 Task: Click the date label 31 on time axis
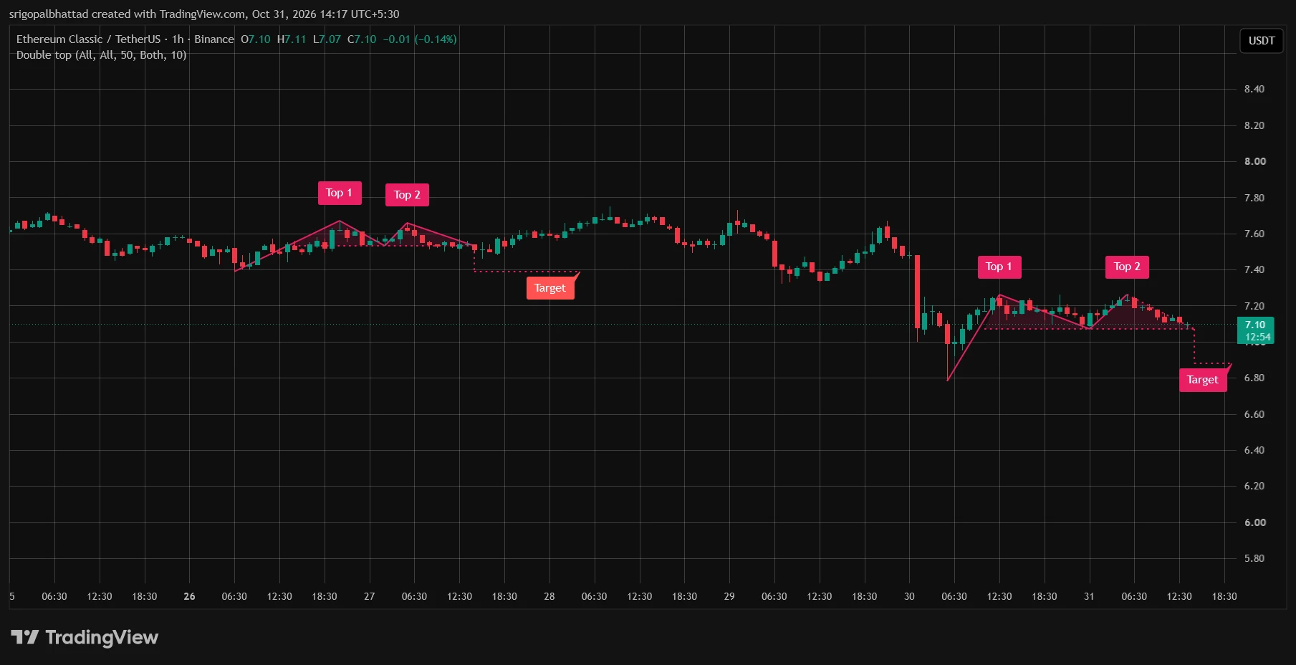click(x=1089, y=597)
